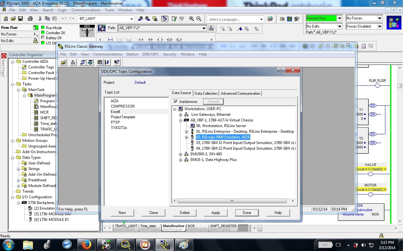
Task: Click the Cut scissors icon
Action: pos(40,19)
